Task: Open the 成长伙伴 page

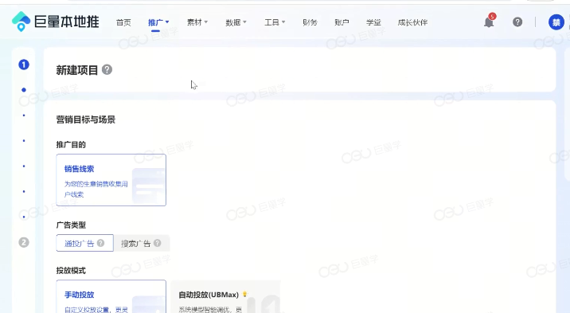Action: coord(412,22)
